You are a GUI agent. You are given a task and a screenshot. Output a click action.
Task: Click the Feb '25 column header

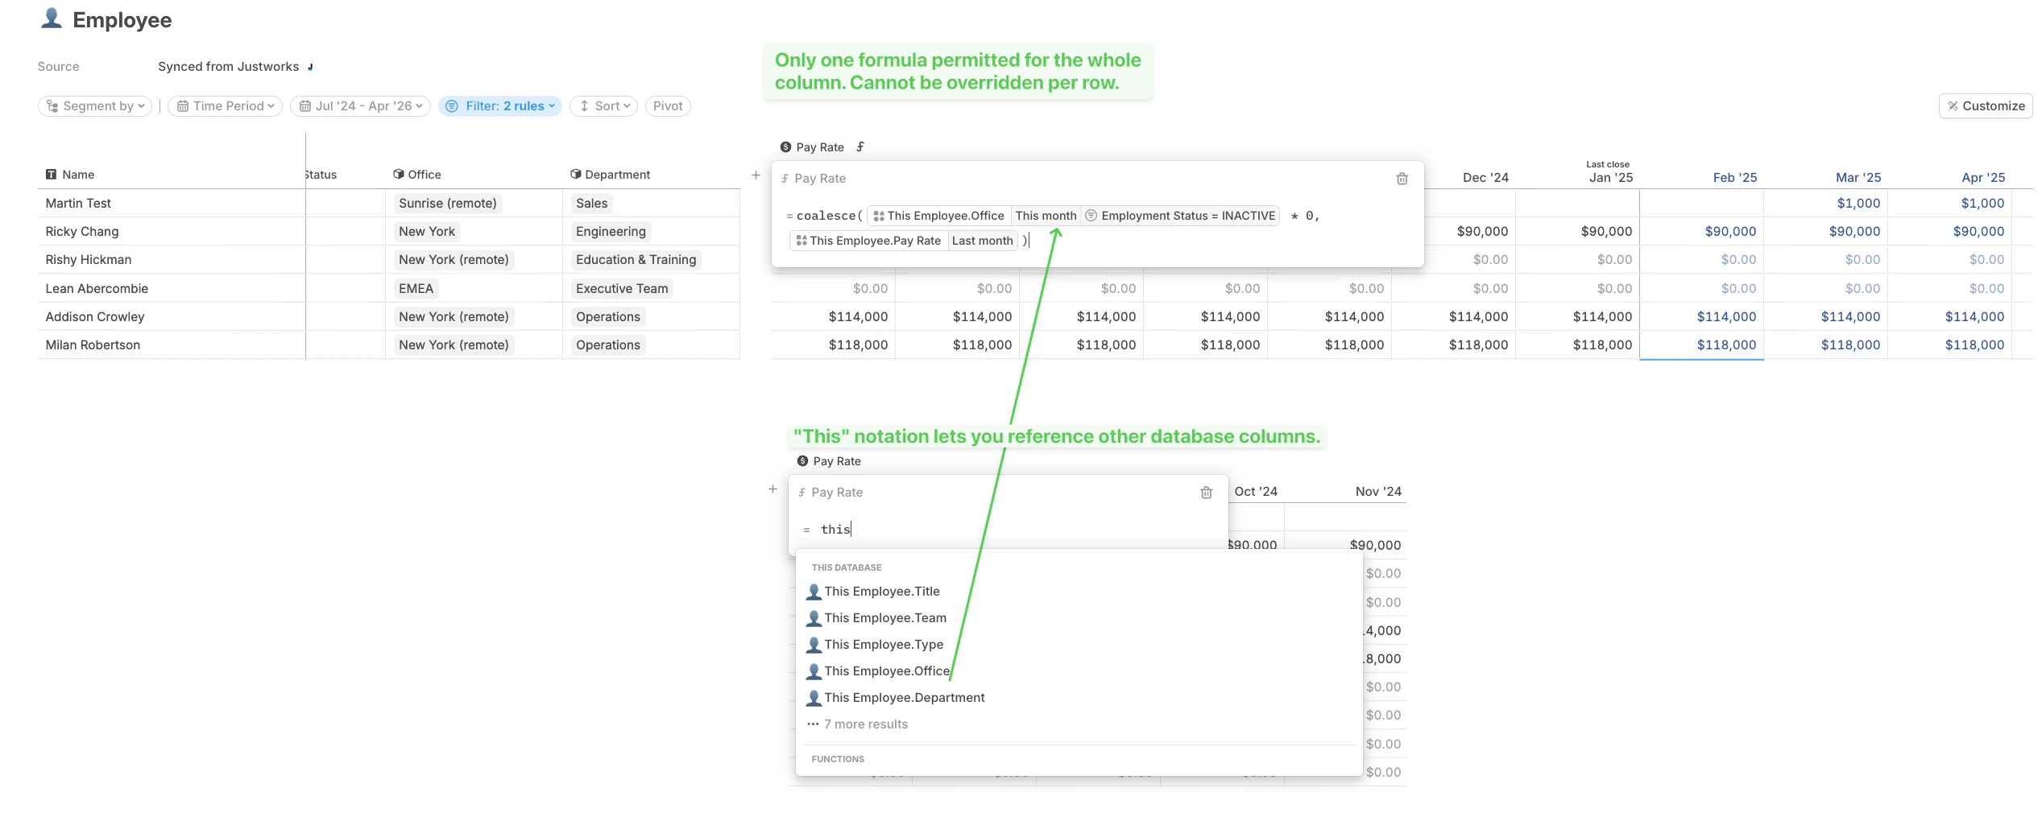[x=1735, y=178]
